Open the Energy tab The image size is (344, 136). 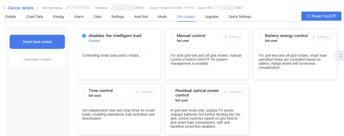point(59,17)
